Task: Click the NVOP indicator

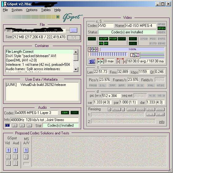Action: tap(103, 39)
